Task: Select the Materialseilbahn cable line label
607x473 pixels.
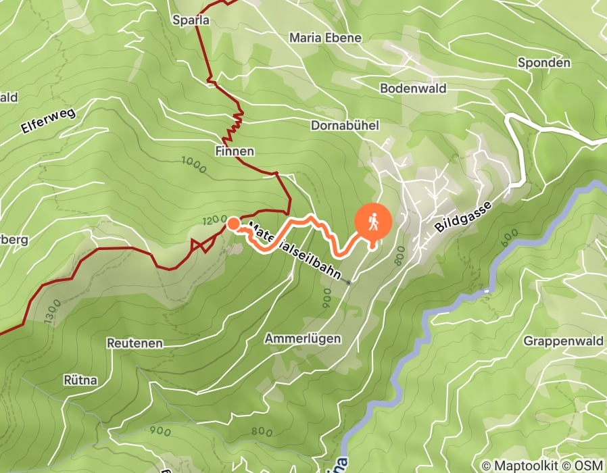Action: tap(295, 251)
